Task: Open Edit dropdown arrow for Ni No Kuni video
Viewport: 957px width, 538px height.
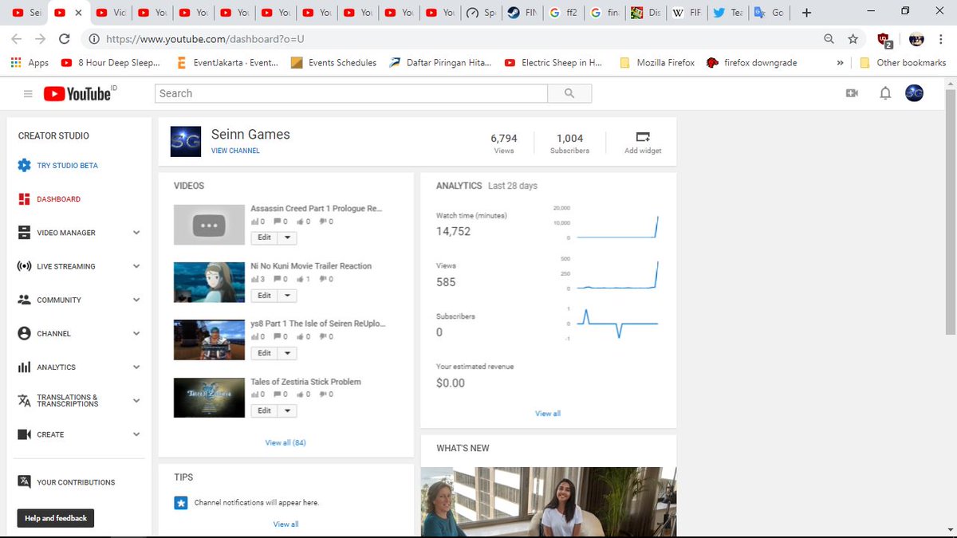Action: point(287,296)
